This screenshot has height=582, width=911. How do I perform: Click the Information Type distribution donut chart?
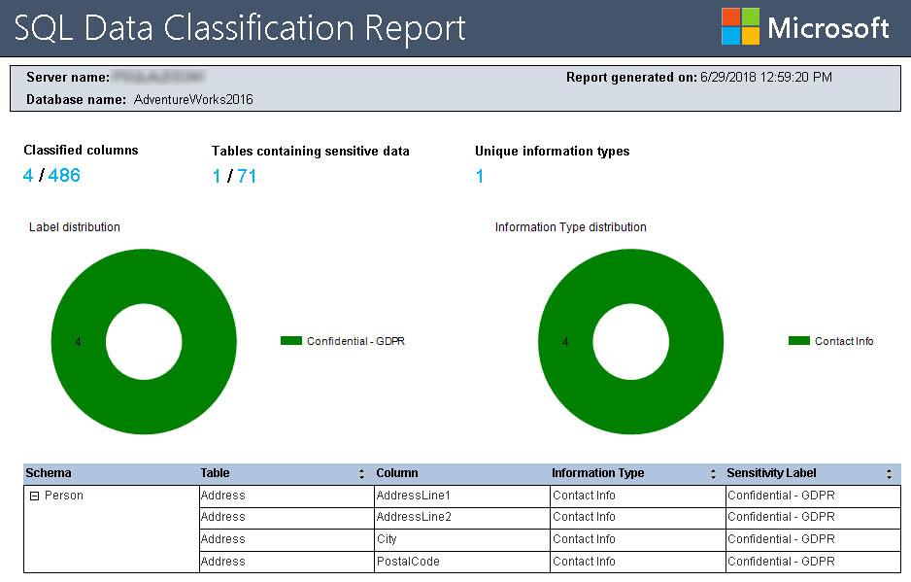[x=631, y=341]
